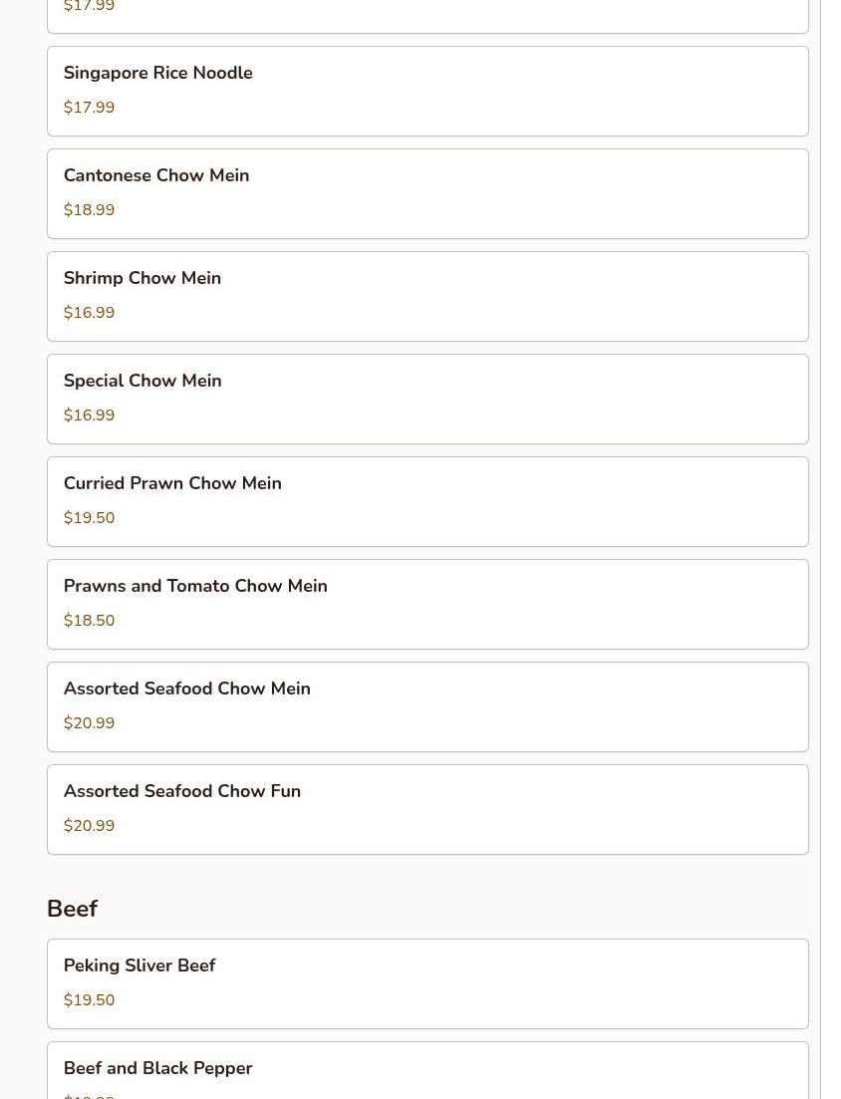Screen dimensions: 841x1099
Task: Click the $16.99 price under Shrimp Chow Mein
Action: pyautogui.click(x=89, y=313)
